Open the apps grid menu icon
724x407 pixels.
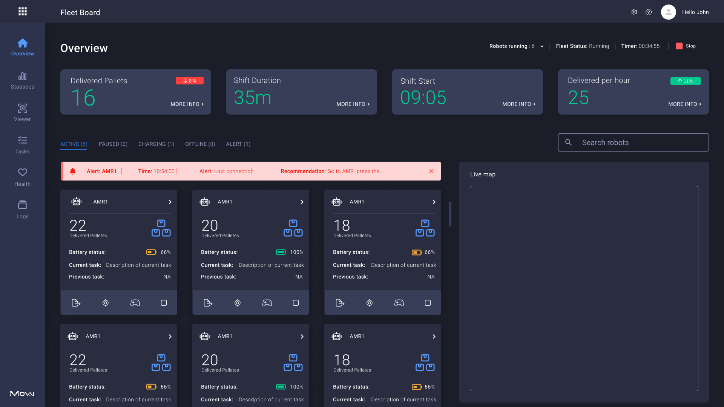[x=23, y=11]
